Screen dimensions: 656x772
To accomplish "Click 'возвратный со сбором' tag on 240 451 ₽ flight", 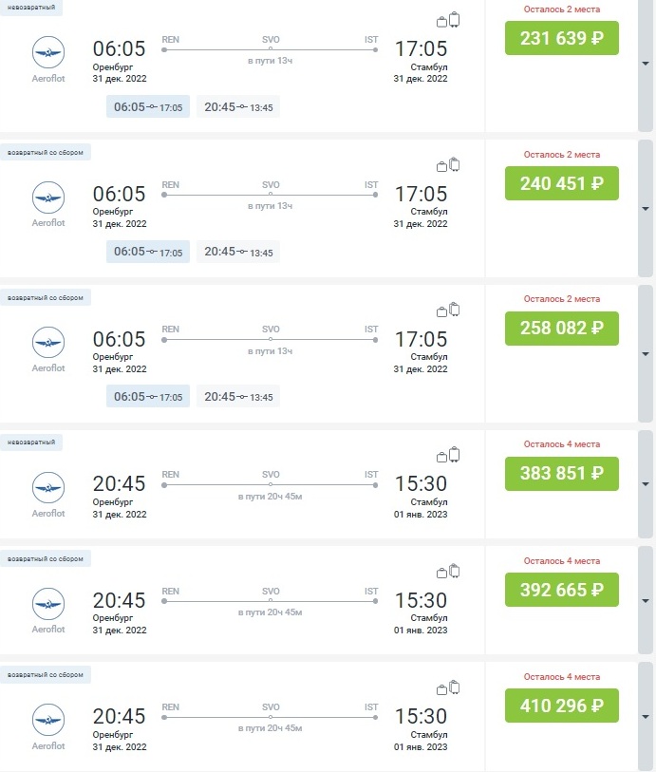I will [x=45, y=152].
